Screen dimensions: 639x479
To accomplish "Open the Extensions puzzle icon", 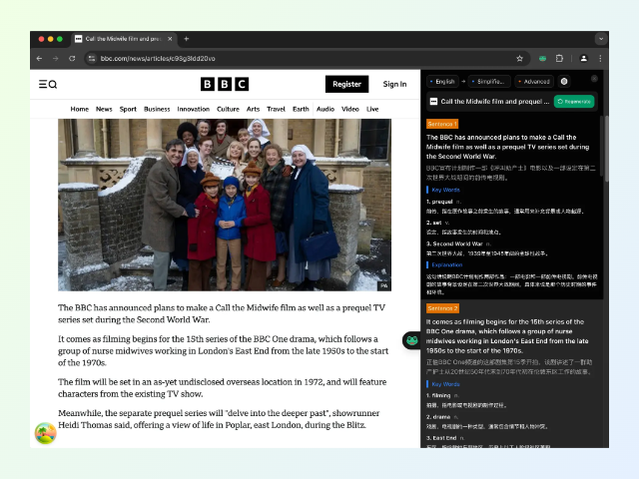I will [559, 59].
